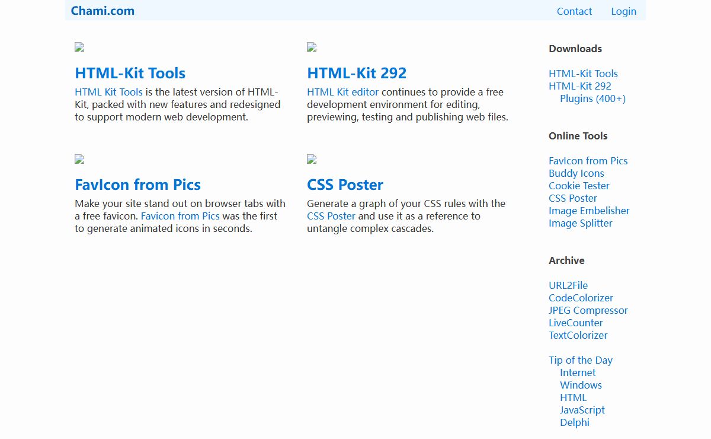Screen dimensions: 711x439
Task: Click the broken image above FavIcon from Pics
Action: 79,159
